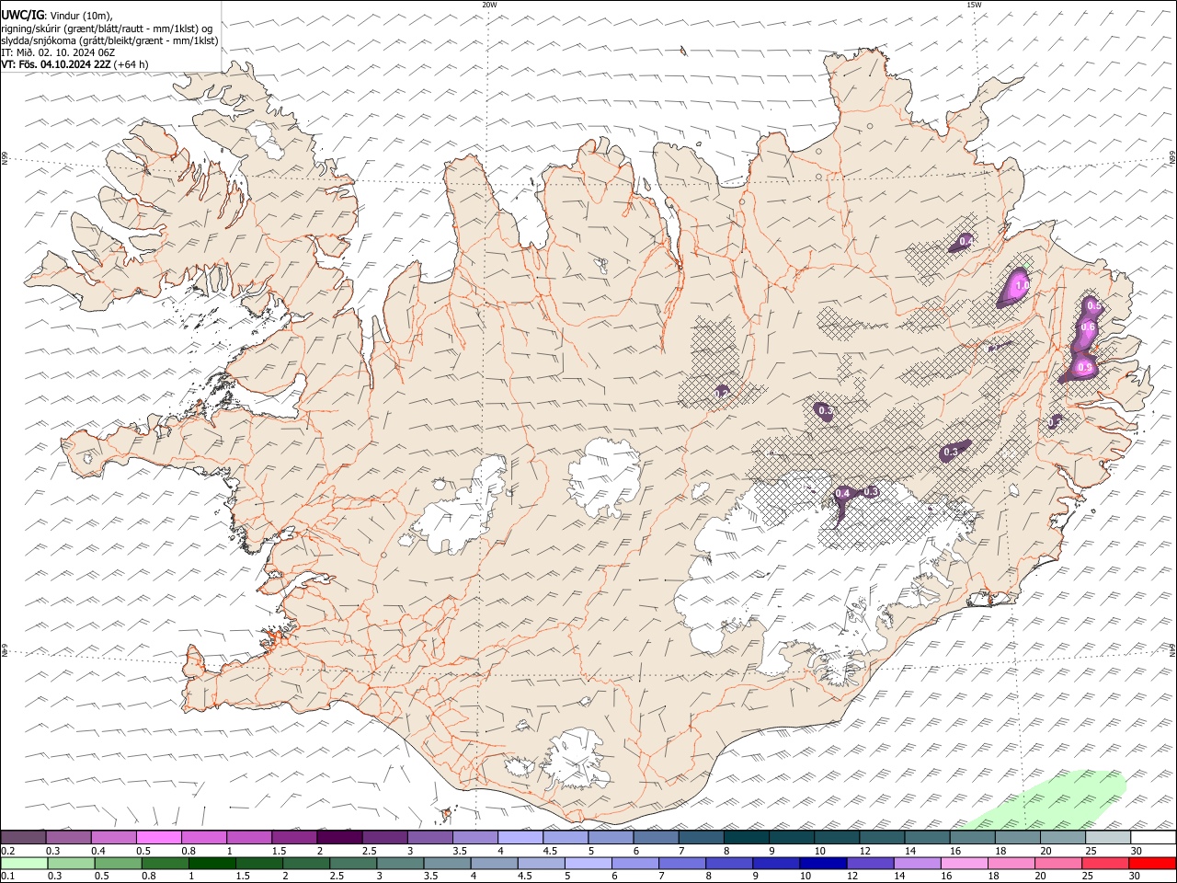Viewport: 1177px width, 883px height.
Task: Select the lower row swatch between 7 and 8
Action: pos(682,864)
